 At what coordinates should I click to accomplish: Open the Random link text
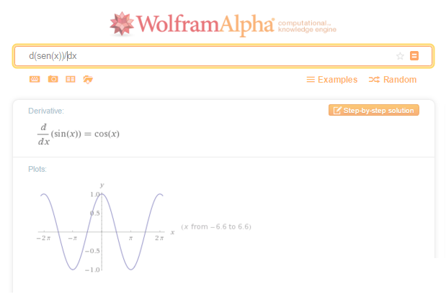pos(400,80)
